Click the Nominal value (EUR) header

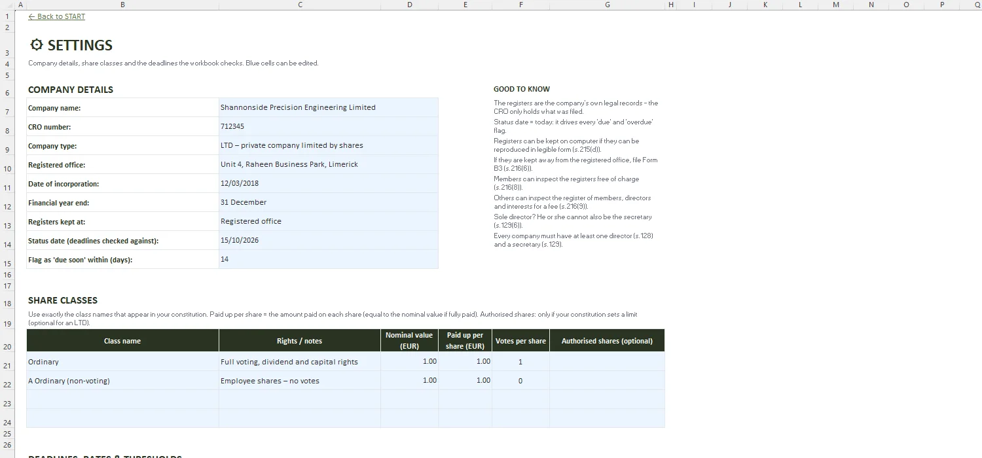coord(409,341)
